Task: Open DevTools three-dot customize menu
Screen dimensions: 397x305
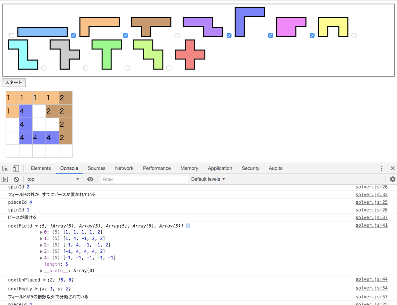Action: coord(381,168)
